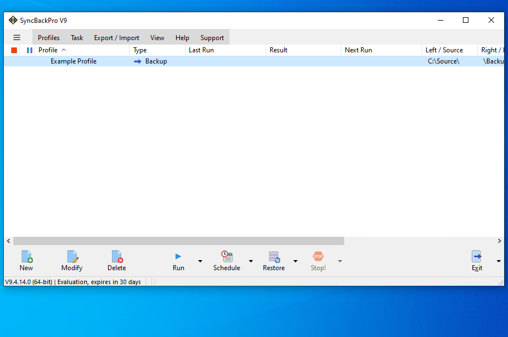The image size is (508, 337).
Task: Click the scroll right arrow
Action: point(499,241)
